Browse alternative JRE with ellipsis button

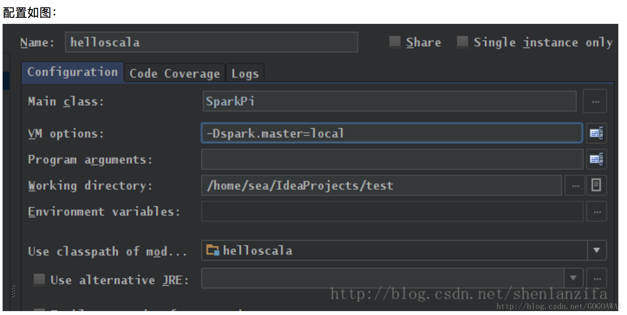597,278
